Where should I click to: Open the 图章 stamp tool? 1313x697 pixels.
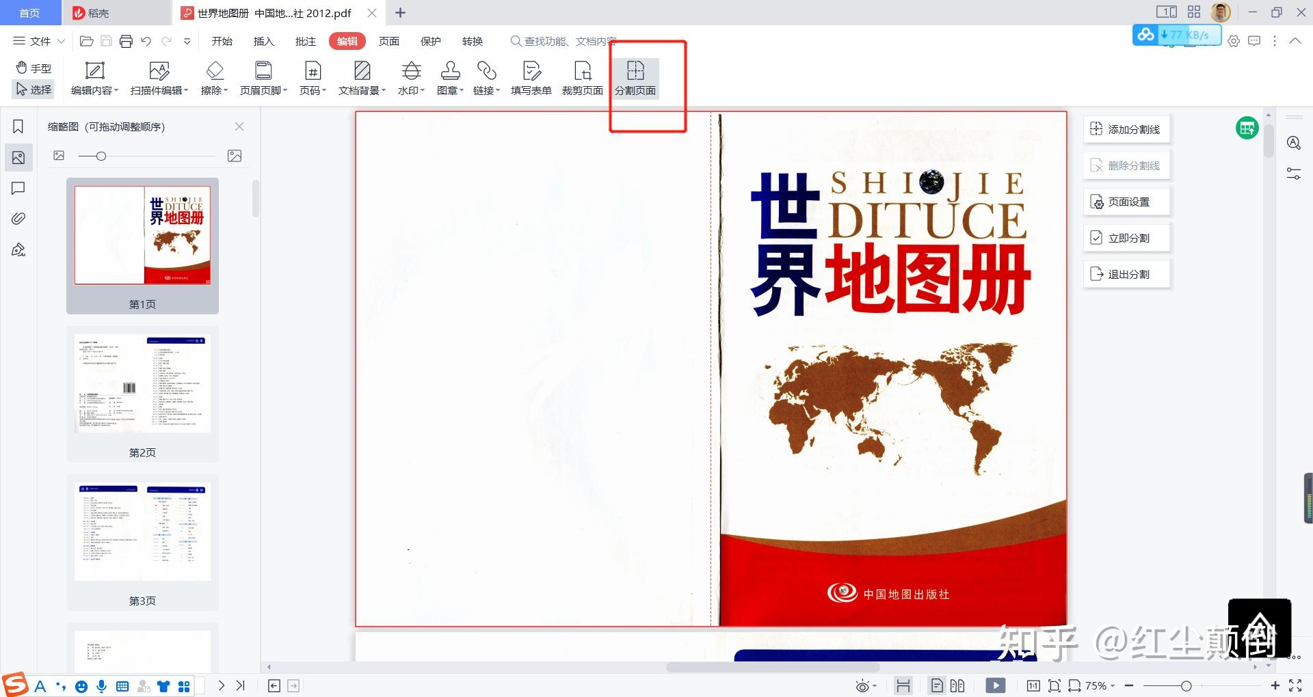450,79
